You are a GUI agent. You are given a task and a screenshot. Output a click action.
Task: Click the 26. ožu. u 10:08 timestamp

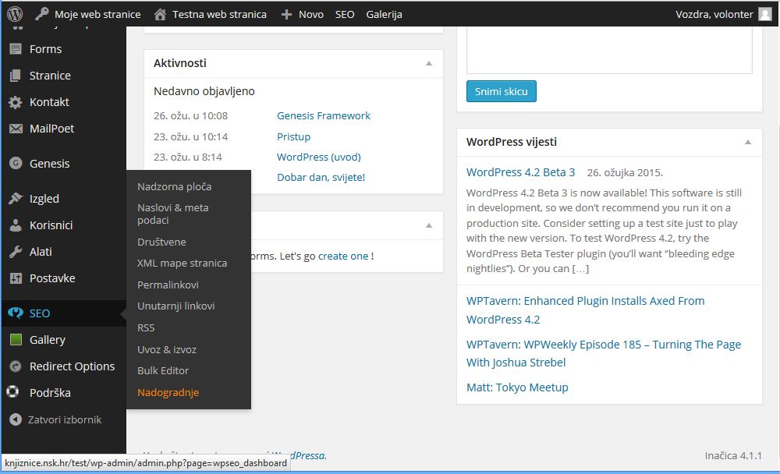190,115
